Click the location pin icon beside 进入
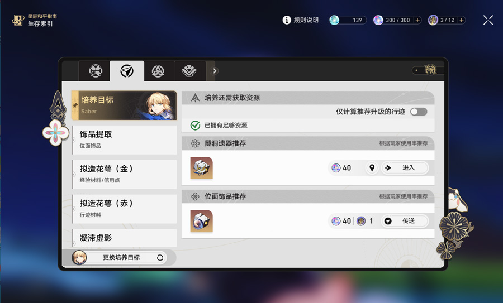The image size is (503, 303). pos(372,167)
